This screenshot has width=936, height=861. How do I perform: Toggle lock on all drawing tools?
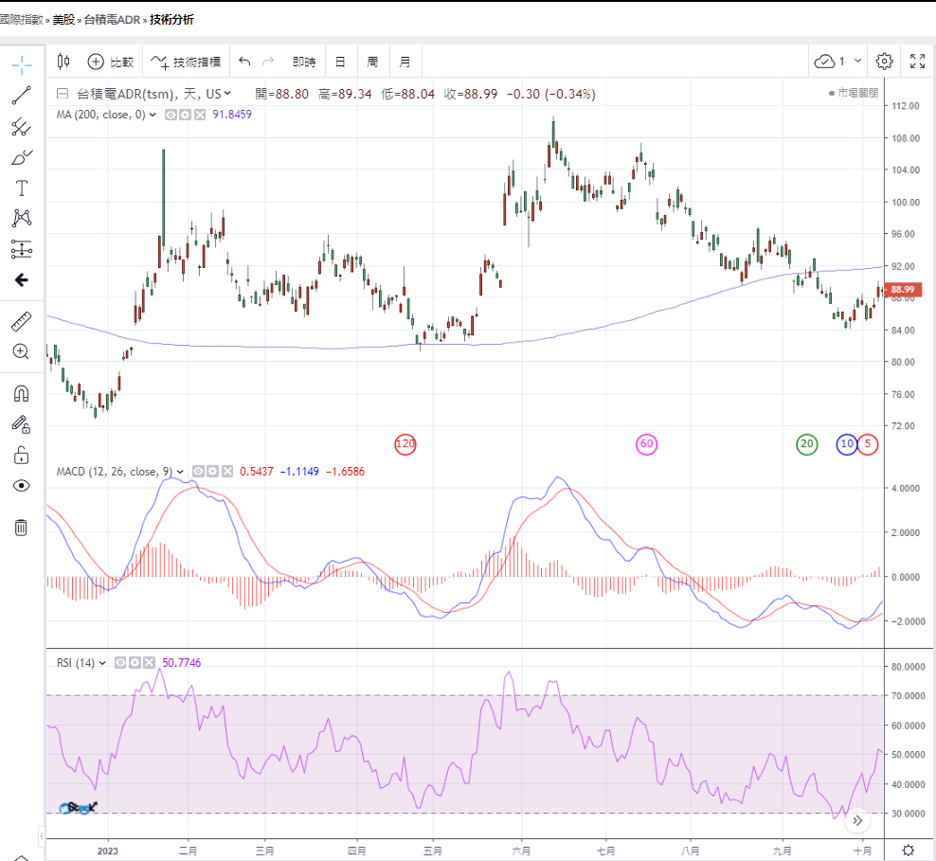[x=21, y=455]
